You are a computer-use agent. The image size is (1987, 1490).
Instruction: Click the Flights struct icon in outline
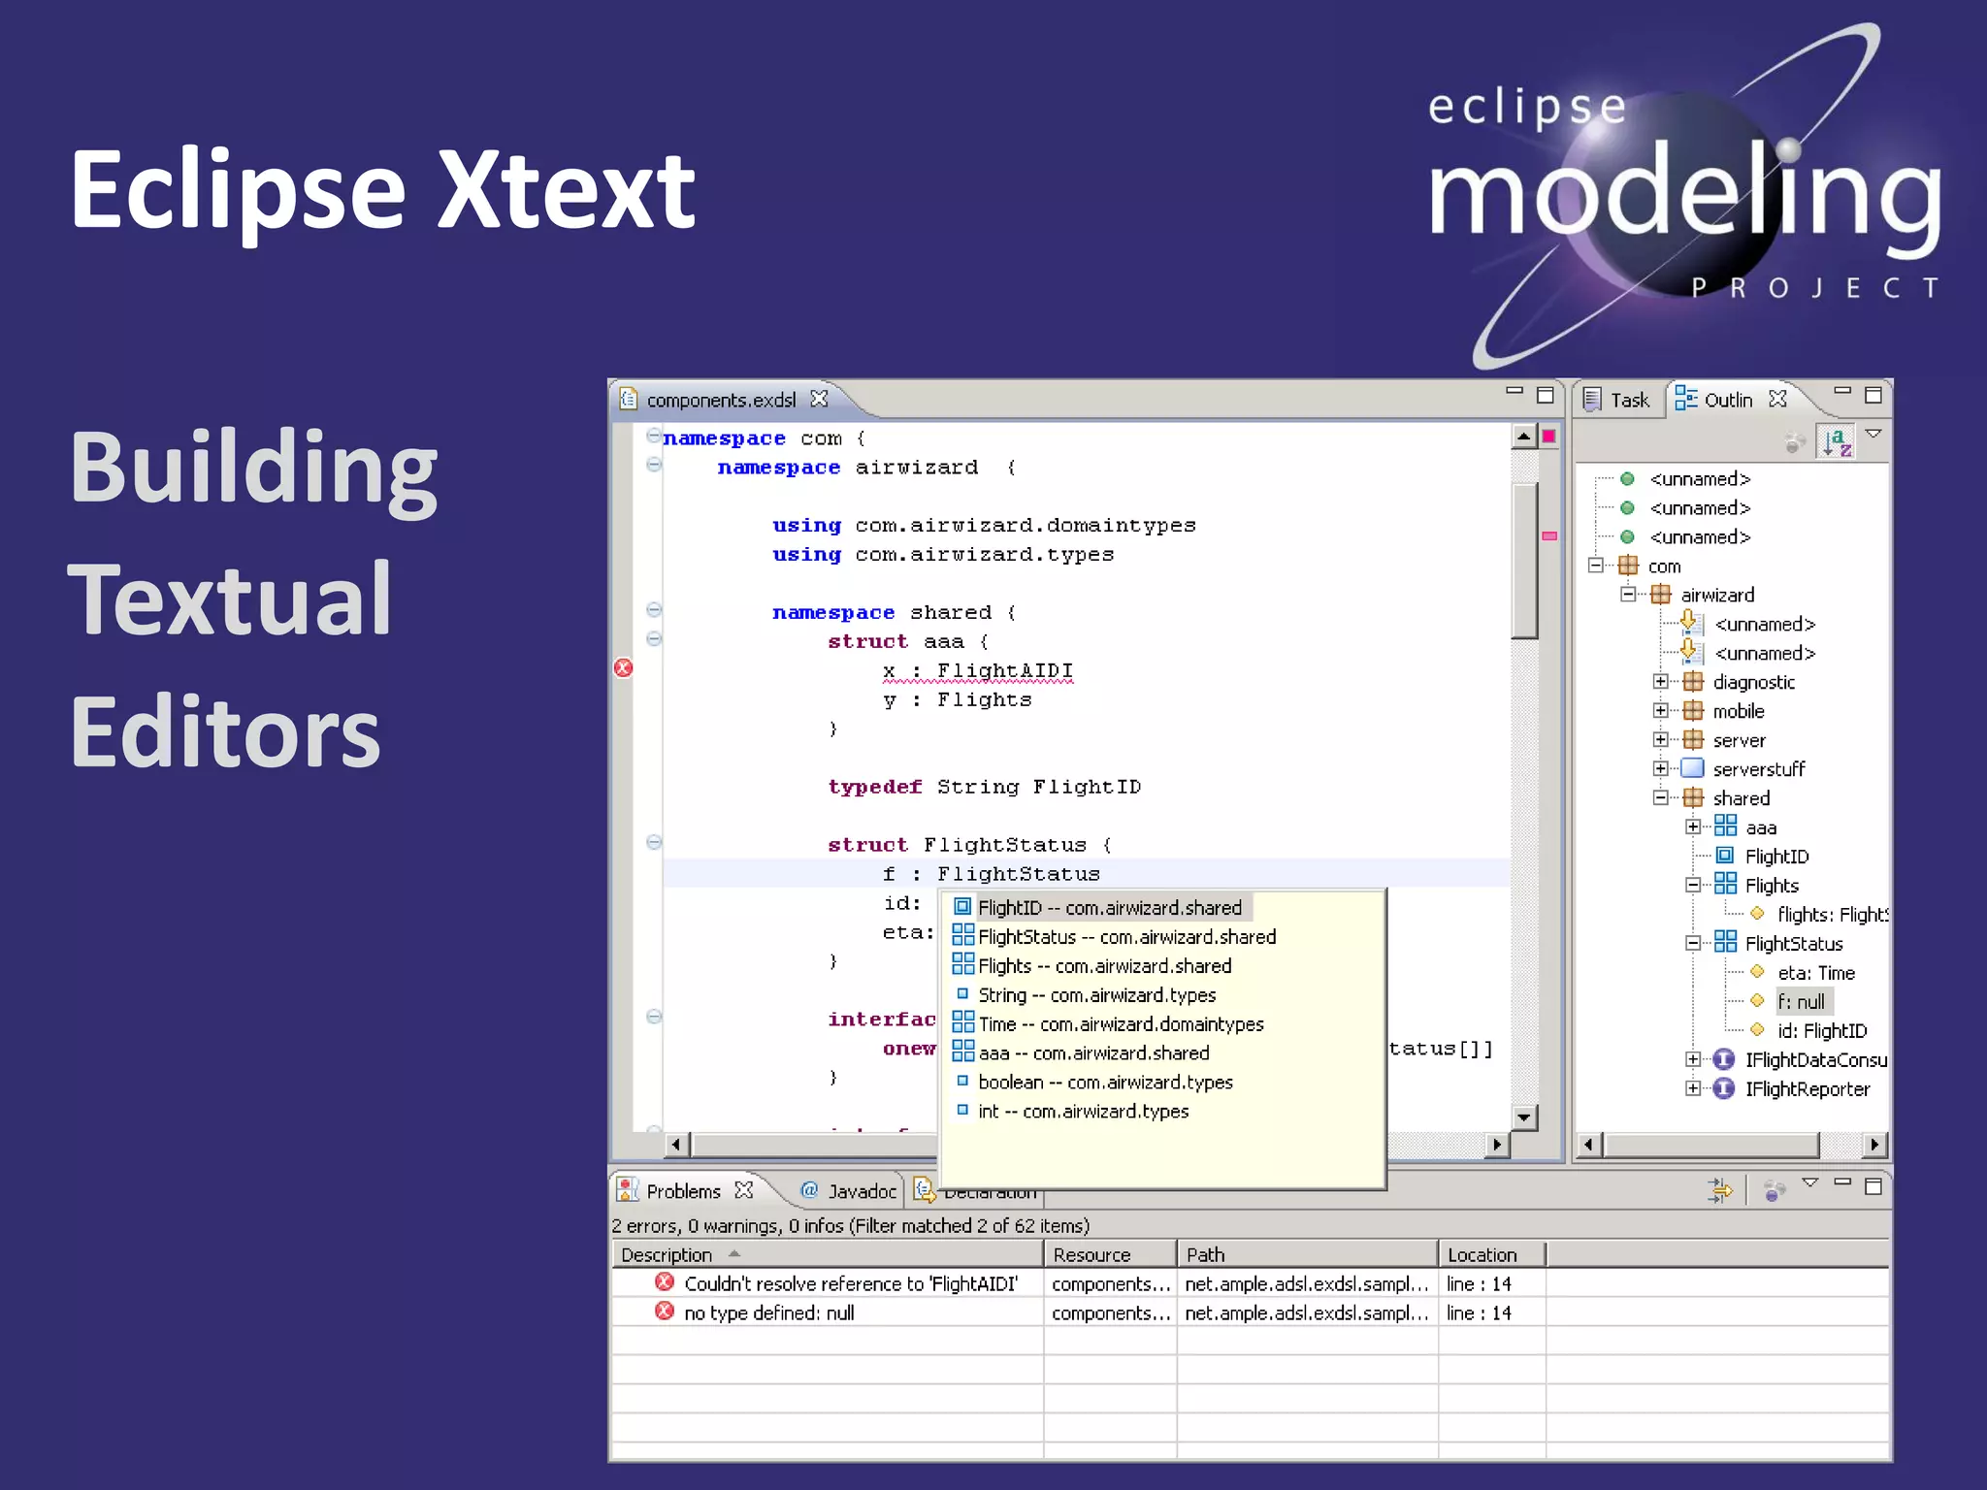(x=1725, y=884)
